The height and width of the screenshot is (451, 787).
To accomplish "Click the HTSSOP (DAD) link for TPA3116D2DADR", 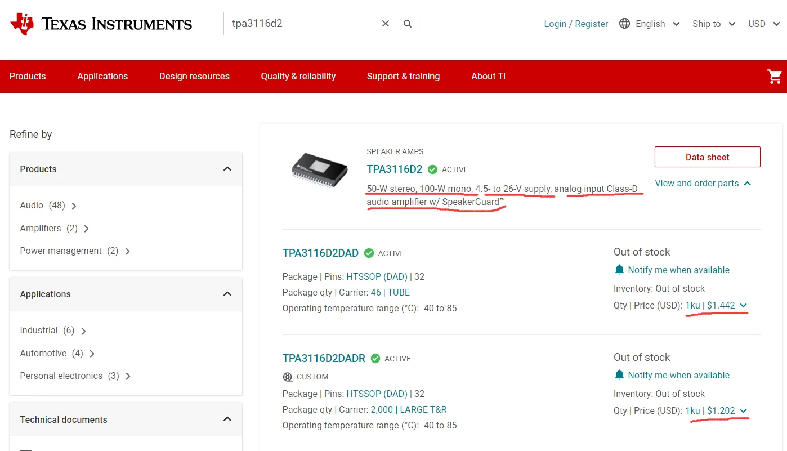I will pos(377,394).
